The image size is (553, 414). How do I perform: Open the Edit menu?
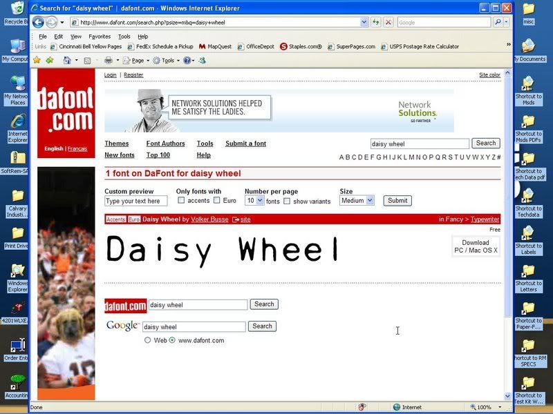tap(59, 37)
